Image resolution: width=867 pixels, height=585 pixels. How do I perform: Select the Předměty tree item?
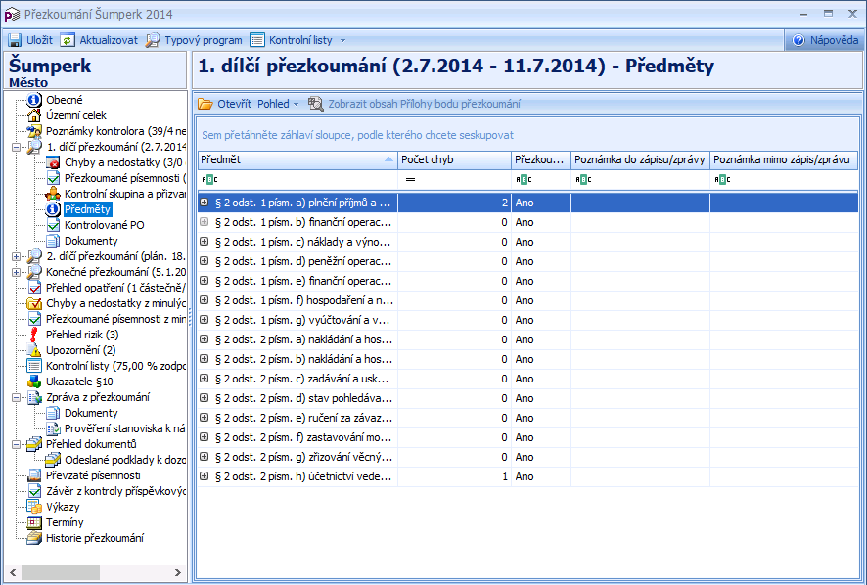(87, 209)
